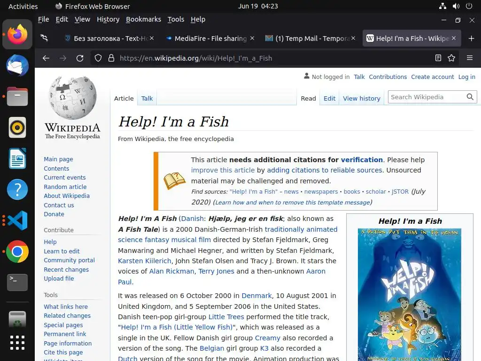The image size is (481, 361).
Task: Open the Firefox hamburger application menu
Action: (470, 58)
